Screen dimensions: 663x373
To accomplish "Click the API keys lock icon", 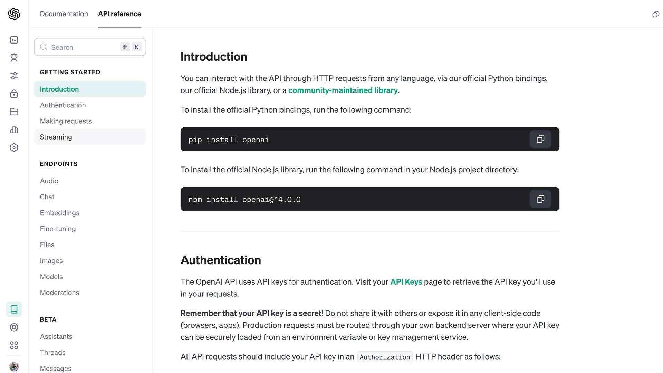I will coord(14,94).
